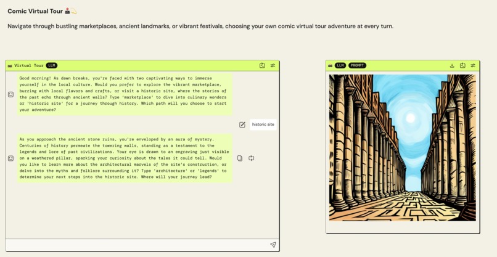This screenshot has height=257, width=497.
Task: Click the share icon in image panel header
Action: pos(462,65)
